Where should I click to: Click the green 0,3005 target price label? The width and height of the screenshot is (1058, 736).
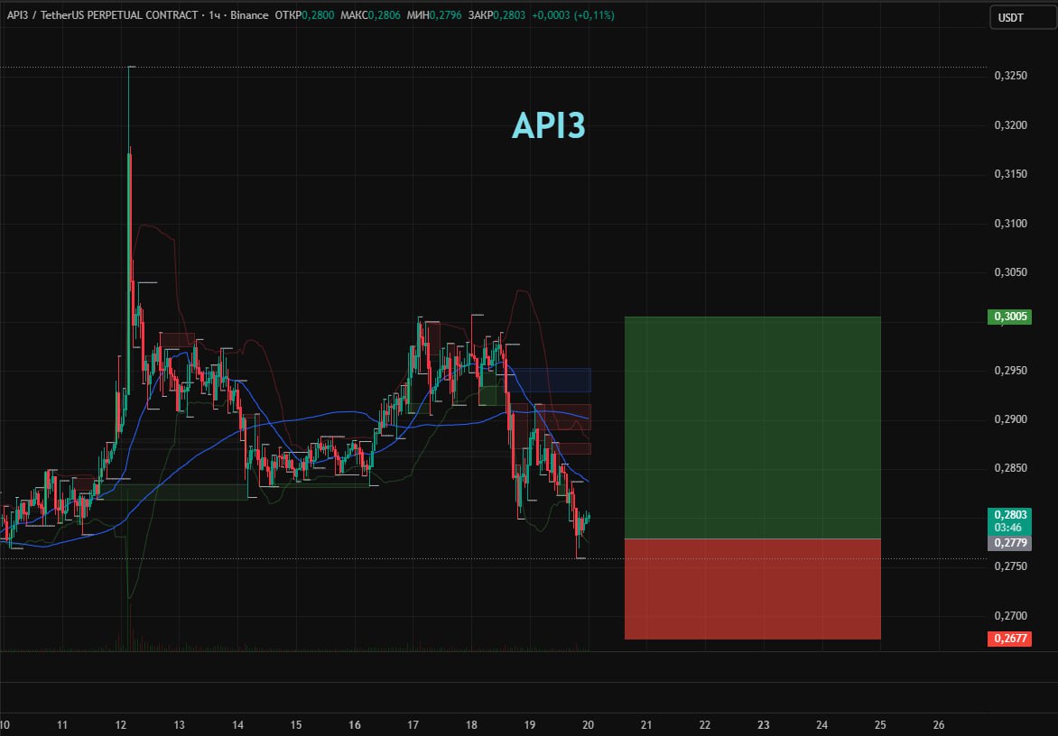click(1009, 317)
